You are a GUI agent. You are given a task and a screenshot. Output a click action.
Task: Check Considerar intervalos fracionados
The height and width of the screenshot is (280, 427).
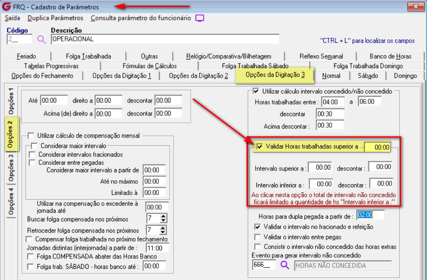point(32,154)
